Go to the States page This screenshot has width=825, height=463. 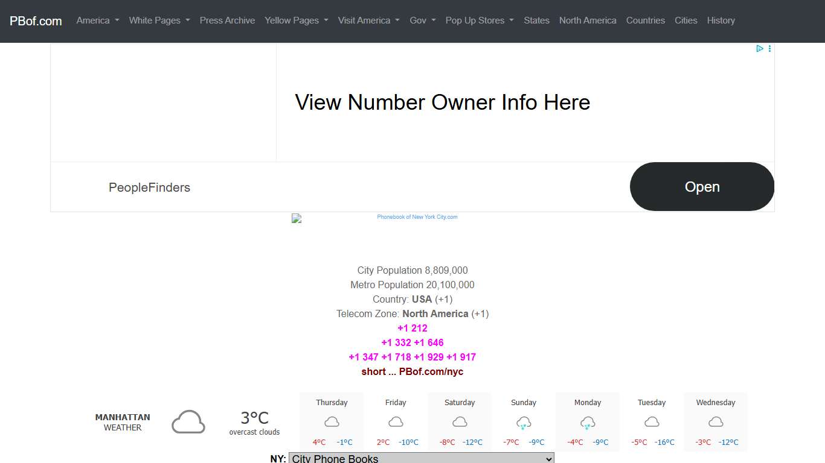tap(536, 20)
